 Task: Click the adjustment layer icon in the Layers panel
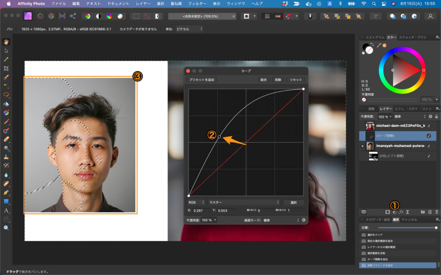click(394, 212)
